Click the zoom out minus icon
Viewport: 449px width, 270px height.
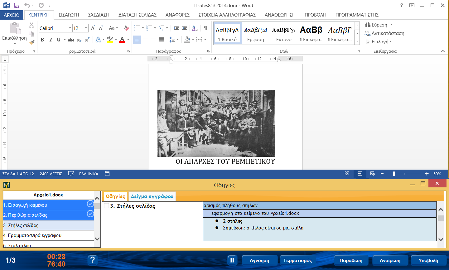382,174
